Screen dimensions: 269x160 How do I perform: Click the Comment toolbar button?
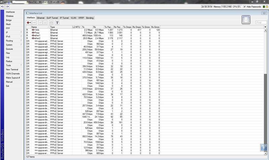tap(51, 23)
